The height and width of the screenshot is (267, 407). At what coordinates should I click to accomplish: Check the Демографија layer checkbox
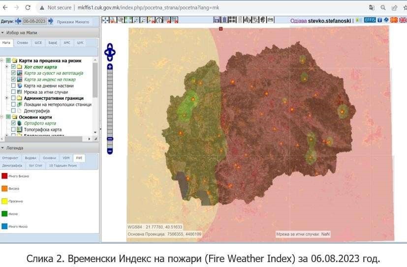[14, 111]
